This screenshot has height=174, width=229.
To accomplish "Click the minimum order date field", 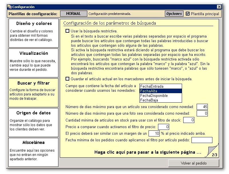I will point(202,140).
